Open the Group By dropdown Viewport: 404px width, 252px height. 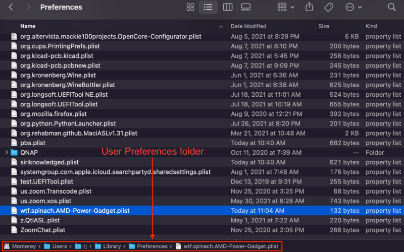[286, 7]
